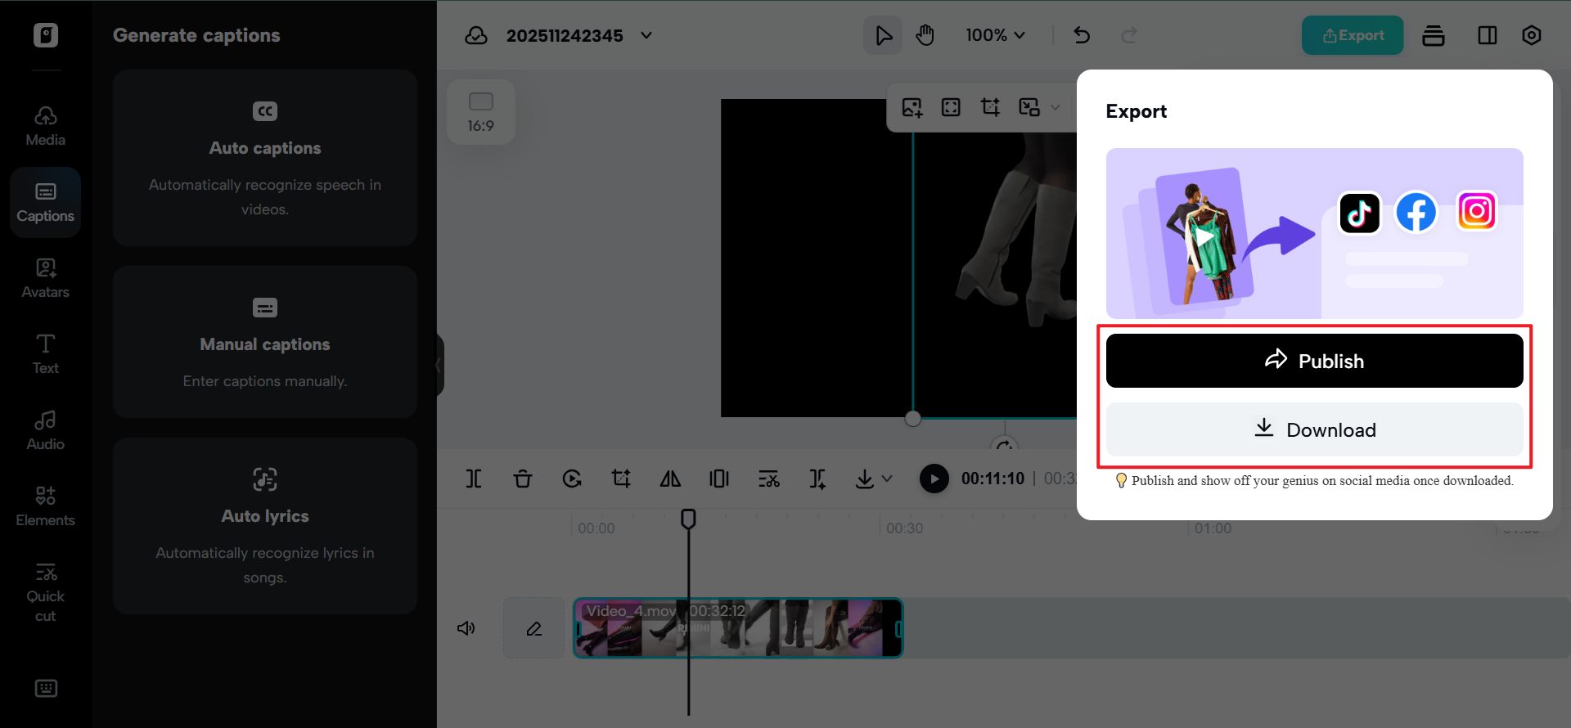
Task: Publish the video to social media
Action: [x=1314, y=361]
